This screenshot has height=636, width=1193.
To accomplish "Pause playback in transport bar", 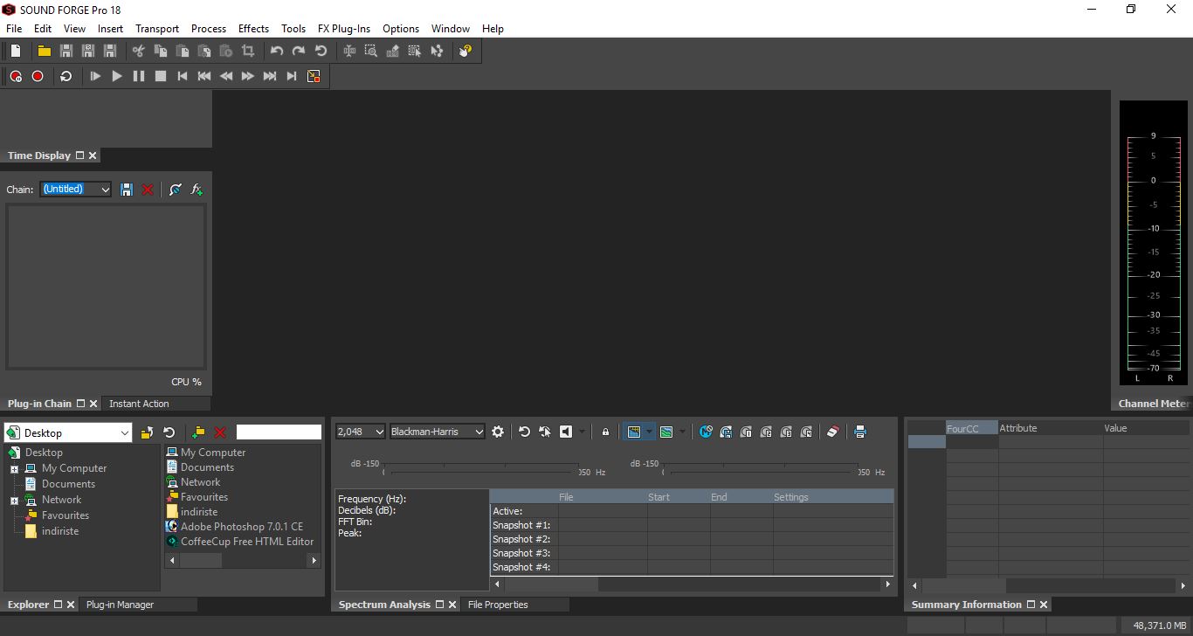I will tap(139, 76).
